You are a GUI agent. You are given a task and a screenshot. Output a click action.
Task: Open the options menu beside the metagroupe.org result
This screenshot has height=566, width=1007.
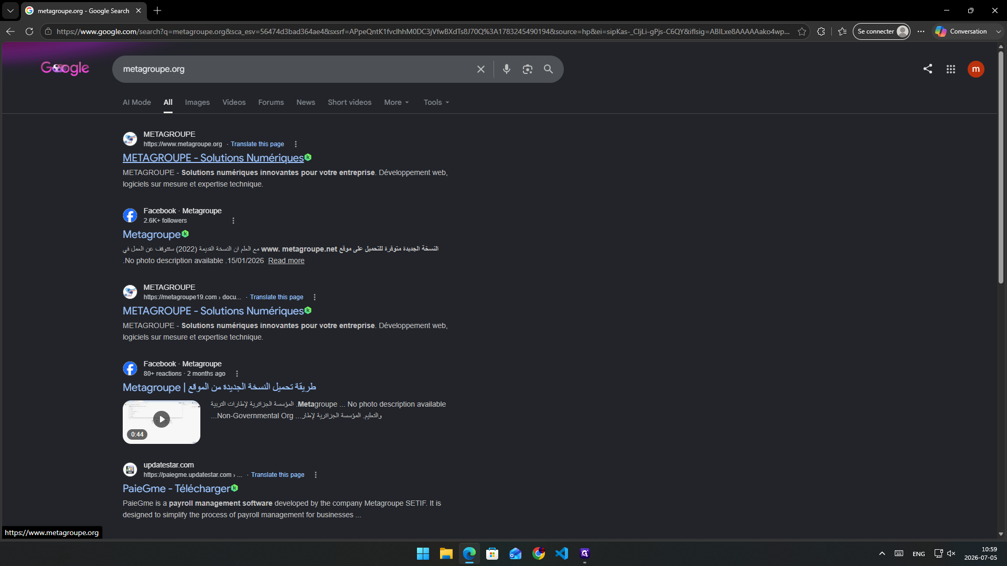point(296,144)
